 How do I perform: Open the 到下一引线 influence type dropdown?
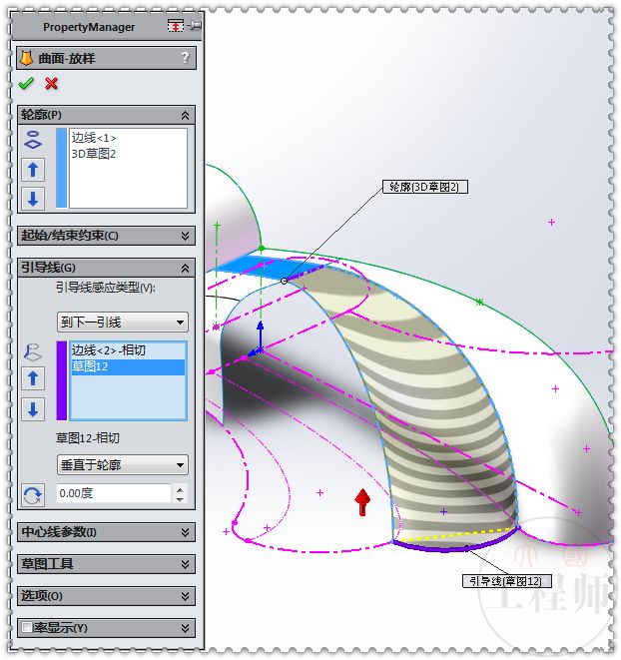coord(123,323)
